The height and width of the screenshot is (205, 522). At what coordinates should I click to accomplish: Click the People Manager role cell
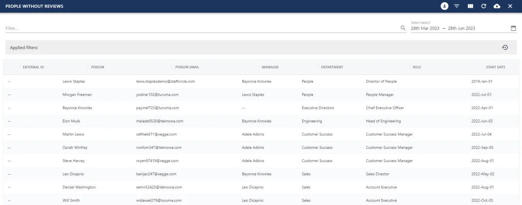[x=380, y=94]
